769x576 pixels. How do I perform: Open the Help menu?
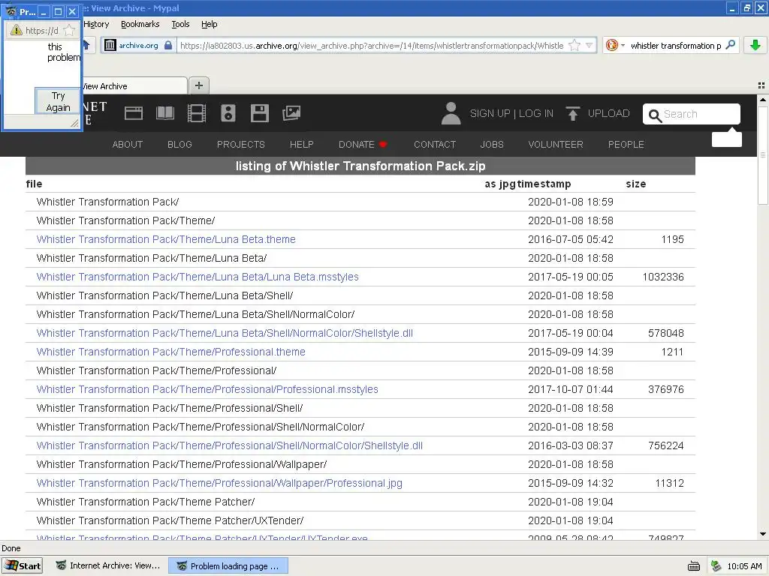[209, 24]
